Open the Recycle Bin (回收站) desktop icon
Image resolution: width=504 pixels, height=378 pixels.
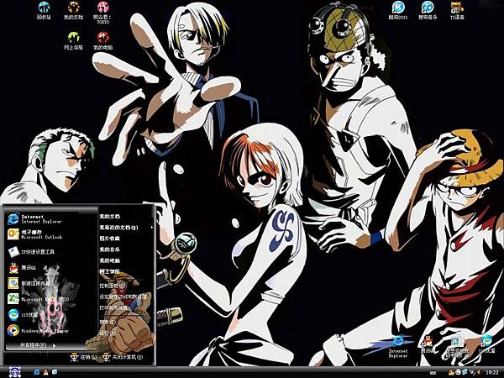click(x=44, y=11)
